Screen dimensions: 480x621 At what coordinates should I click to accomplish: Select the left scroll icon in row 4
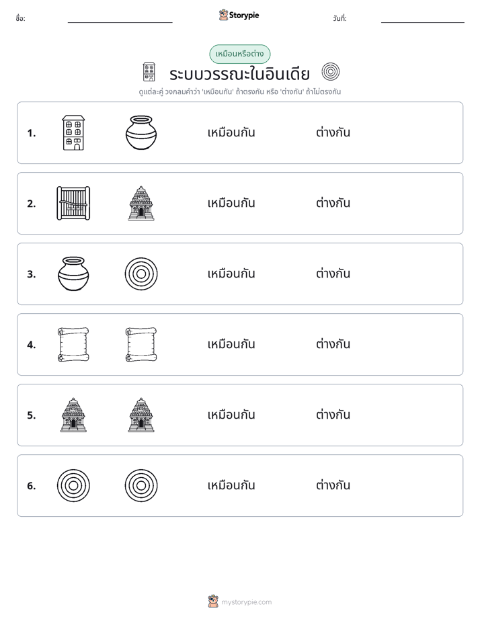[x=73, y=344]
